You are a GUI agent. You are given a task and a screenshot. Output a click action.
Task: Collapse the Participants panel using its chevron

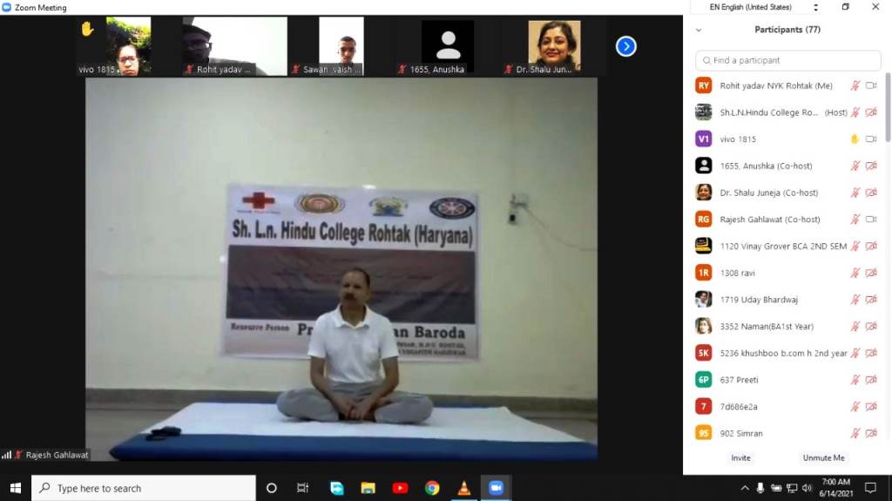(x=699, y=30)
